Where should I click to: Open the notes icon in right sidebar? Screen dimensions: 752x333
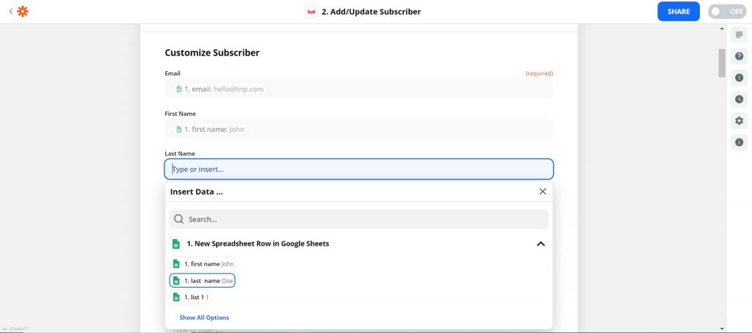click(x=739, y=35)
